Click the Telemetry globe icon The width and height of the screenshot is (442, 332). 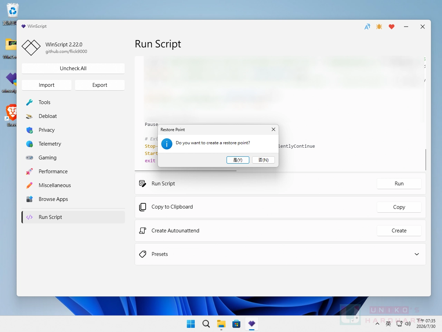[29, 144]
